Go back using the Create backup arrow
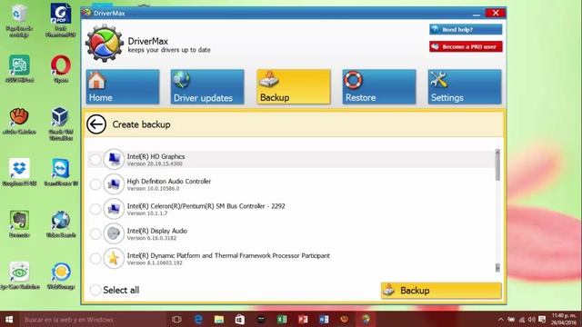Screen dimensions: 582x327 tap(96, 124)
